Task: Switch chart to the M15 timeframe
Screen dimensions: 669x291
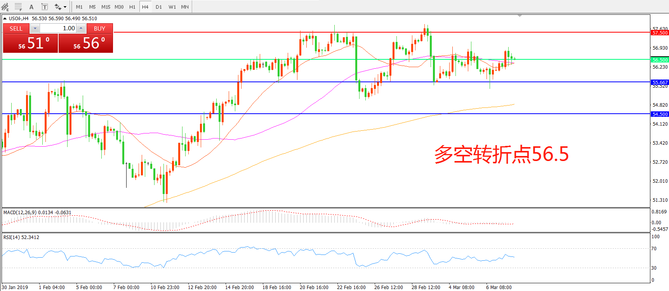Action: point(106,7)
